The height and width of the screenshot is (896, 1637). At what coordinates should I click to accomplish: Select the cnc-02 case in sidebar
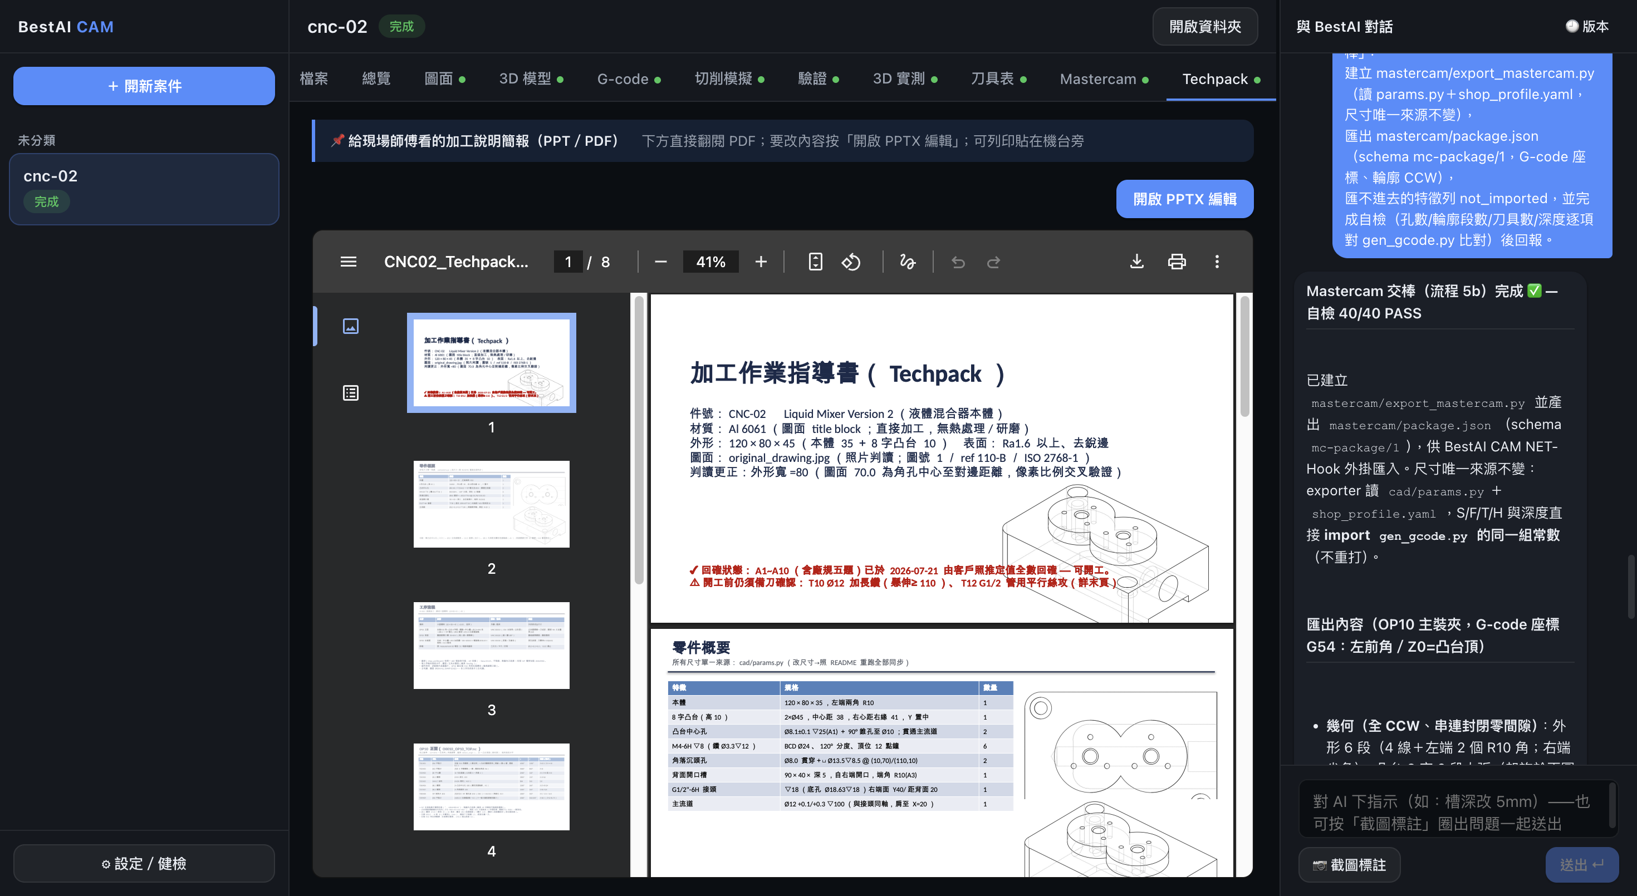point(144,189)
